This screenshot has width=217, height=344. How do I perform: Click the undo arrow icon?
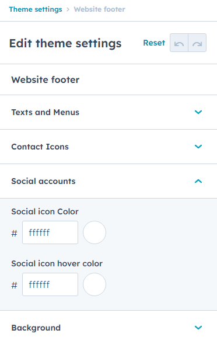click(179, 43)
